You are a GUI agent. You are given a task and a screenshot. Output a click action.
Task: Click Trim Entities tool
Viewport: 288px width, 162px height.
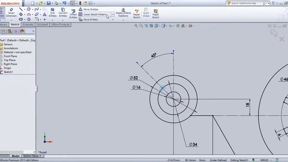coord(53,13)
